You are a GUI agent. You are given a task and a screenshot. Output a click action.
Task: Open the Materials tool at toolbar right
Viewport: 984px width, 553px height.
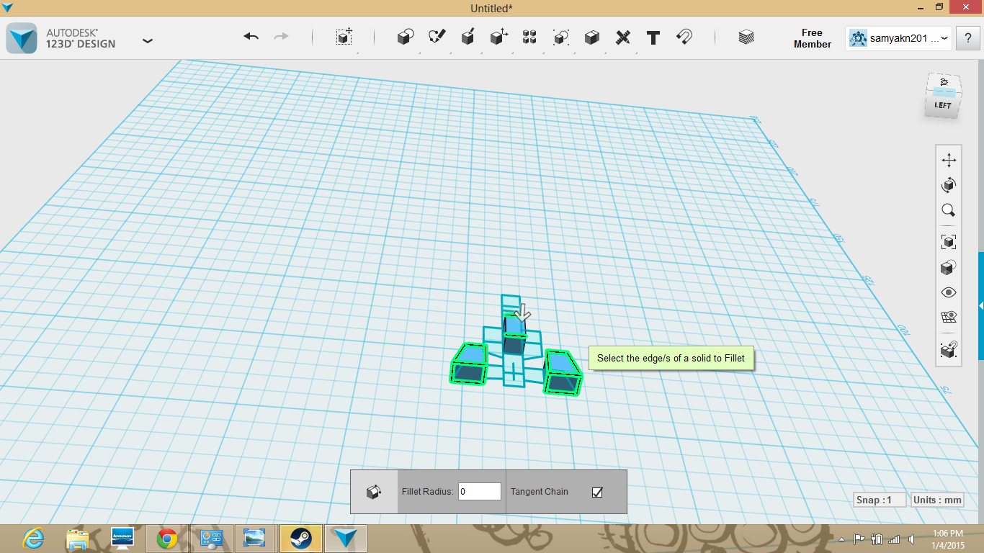pos(746,37)
